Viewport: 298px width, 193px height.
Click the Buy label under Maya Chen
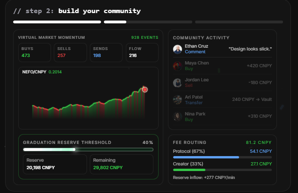[x=189, y=69]
